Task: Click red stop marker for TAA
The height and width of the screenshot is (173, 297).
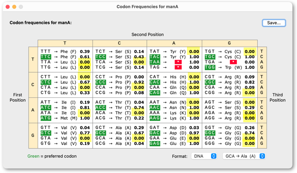Action: [x=178, y=62]
